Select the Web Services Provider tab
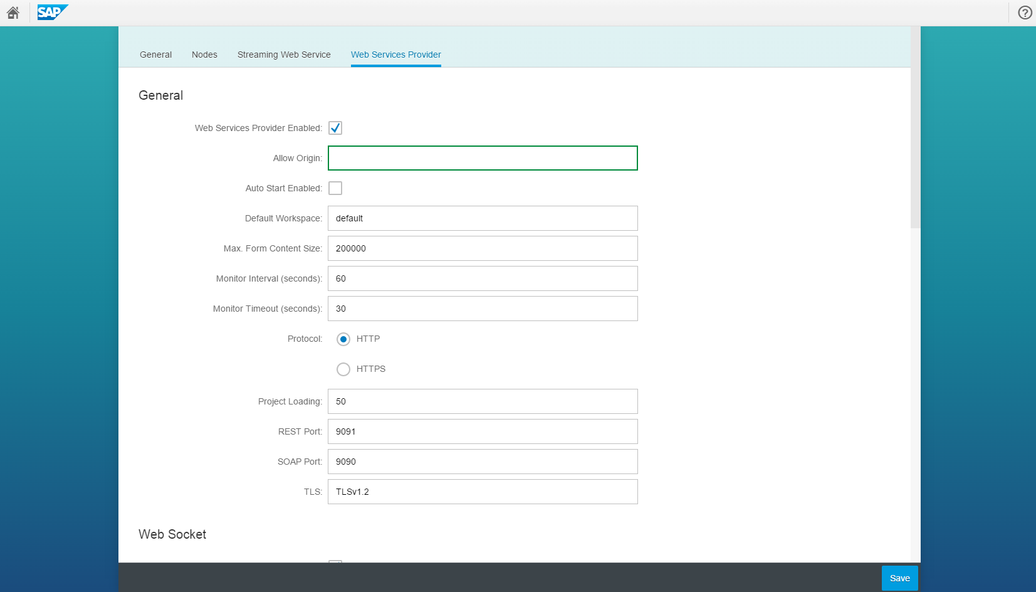Image resolution: width=1036 pixels, height=592 pixels. point(395,55)
